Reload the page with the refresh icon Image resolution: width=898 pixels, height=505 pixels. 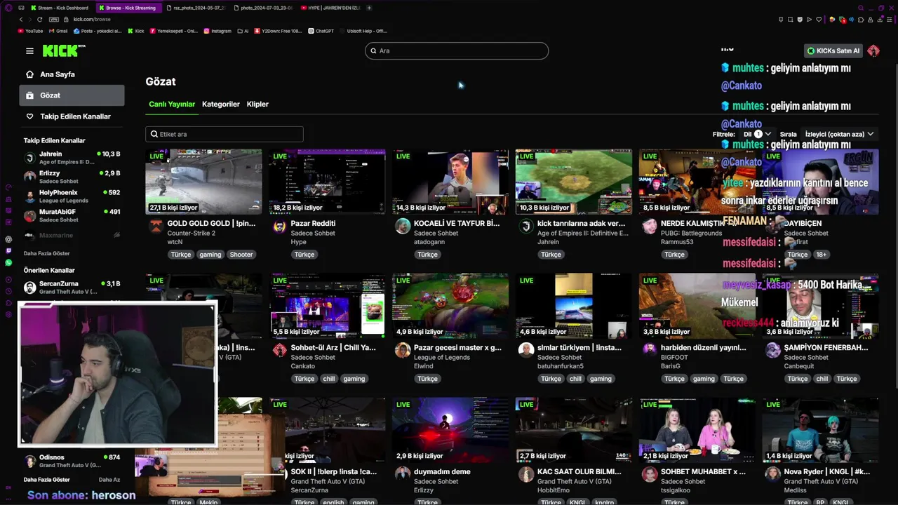(39, 20)
